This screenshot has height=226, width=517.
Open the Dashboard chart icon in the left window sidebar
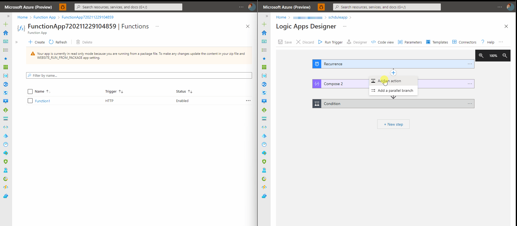6,41
